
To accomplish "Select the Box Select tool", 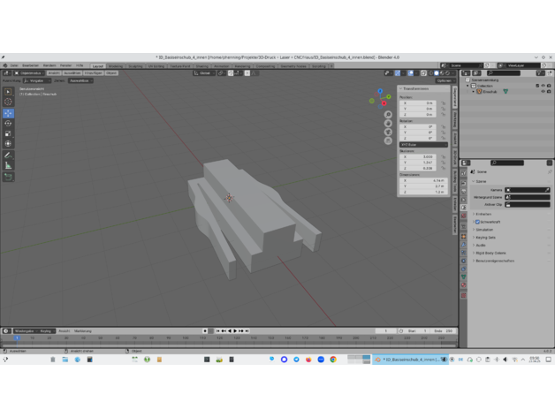I will click(9, 92).
